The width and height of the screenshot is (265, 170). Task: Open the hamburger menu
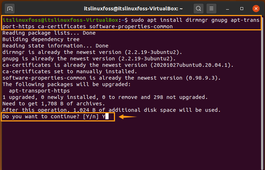(x=211, y=9)
